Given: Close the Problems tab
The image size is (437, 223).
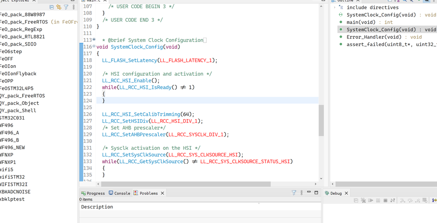Looking at the screenshot, I should point(162,193).
